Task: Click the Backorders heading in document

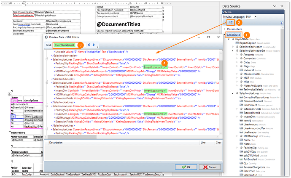Action: (18, 133)
